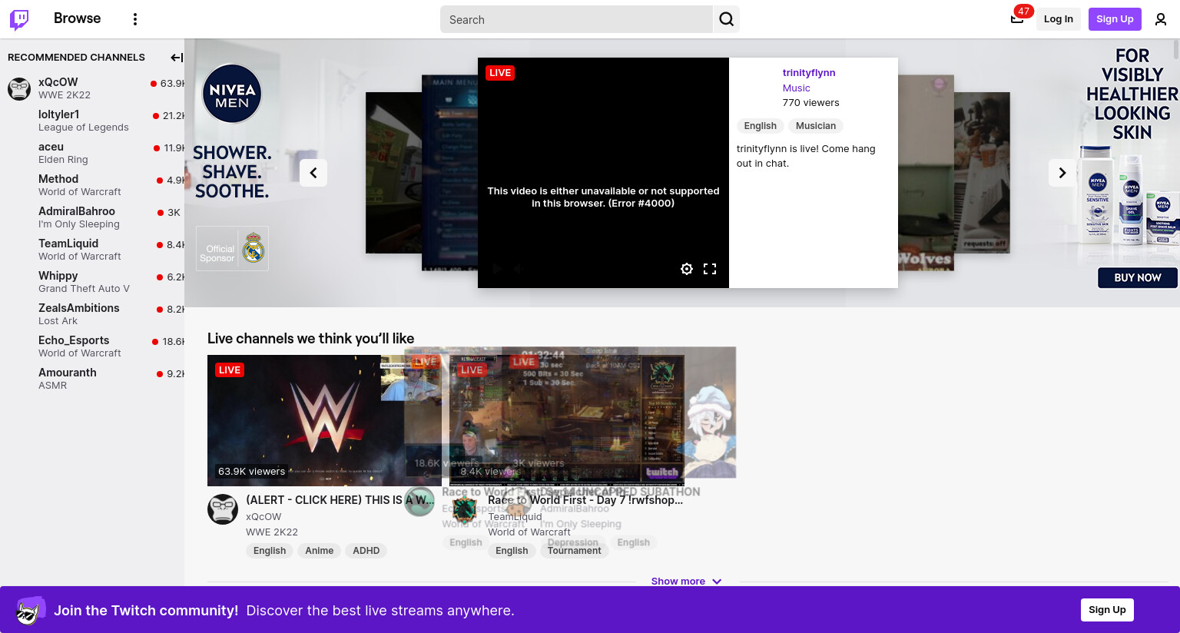Screen dimensions: 1180x633
Task: Select the ADHD tag
Action: point(366,551)
